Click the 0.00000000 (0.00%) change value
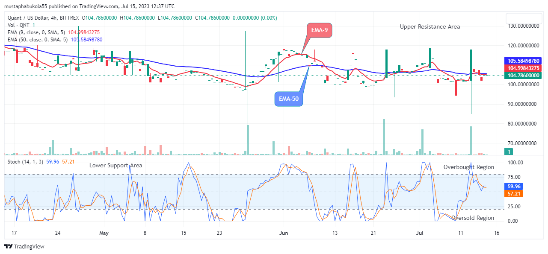 click(254, 18)
